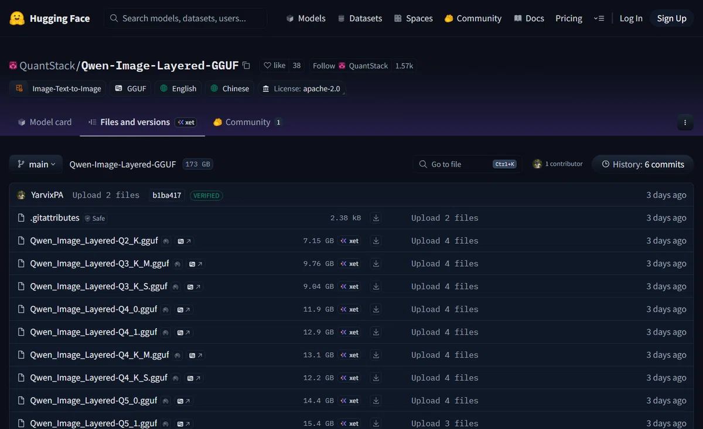Open the .gitattributes file name
703x429 pixels.
point(54,218)
